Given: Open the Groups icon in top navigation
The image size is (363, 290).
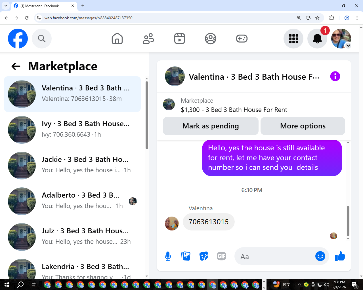Looking at the screenshot, I should (211, 39).
